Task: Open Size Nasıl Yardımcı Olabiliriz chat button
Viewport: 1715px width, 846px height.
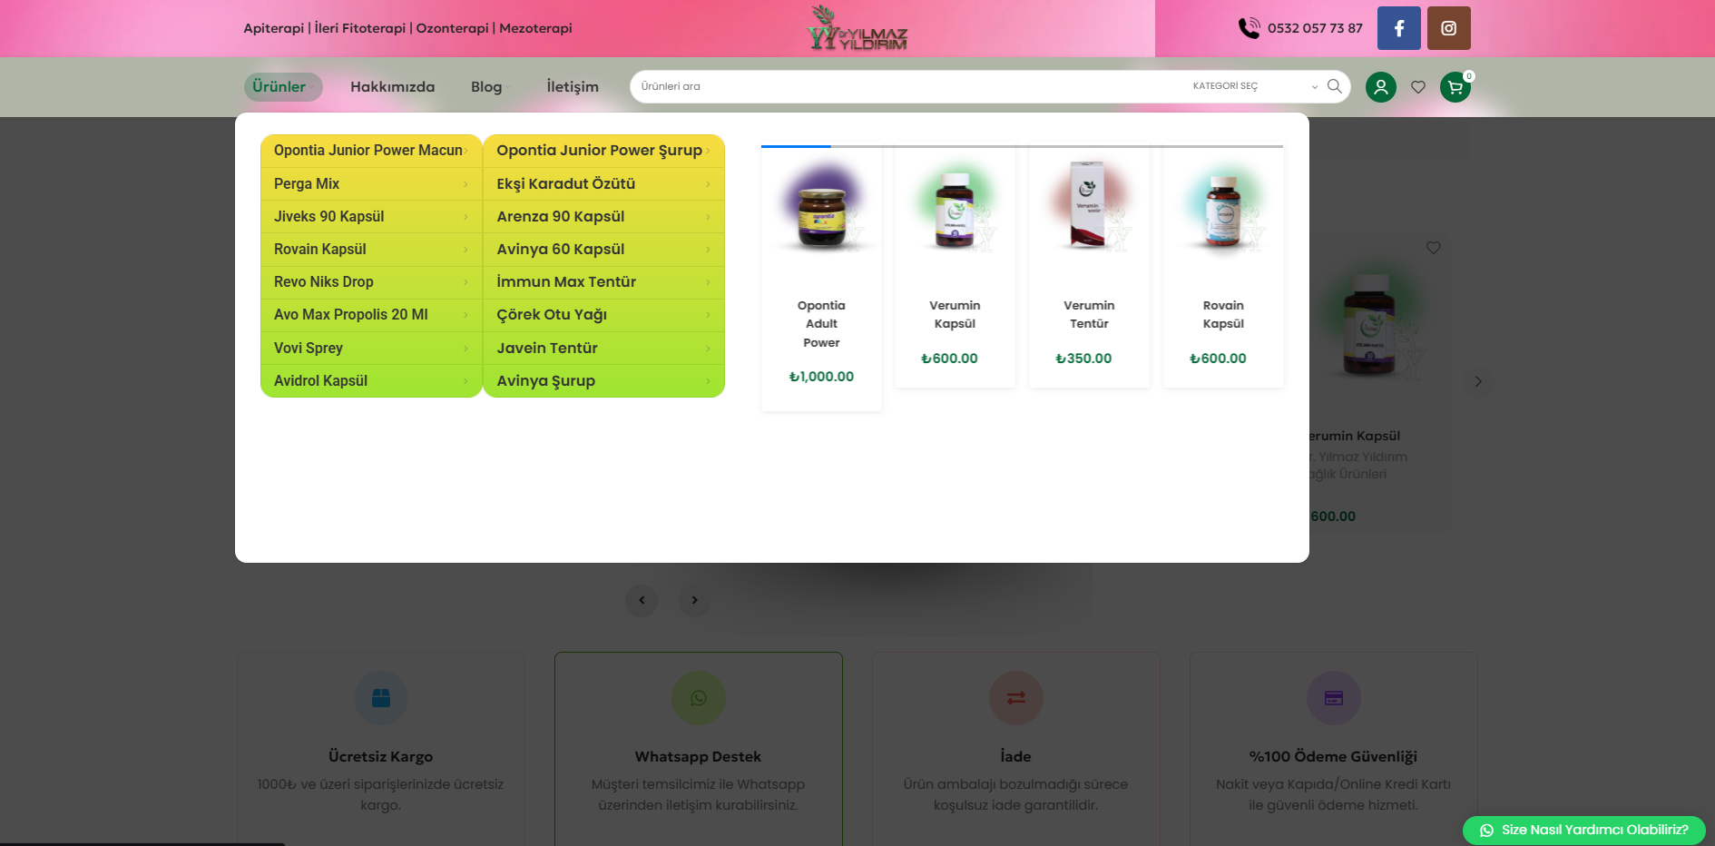Action: pyautogui.click(x=1584, y=830)
